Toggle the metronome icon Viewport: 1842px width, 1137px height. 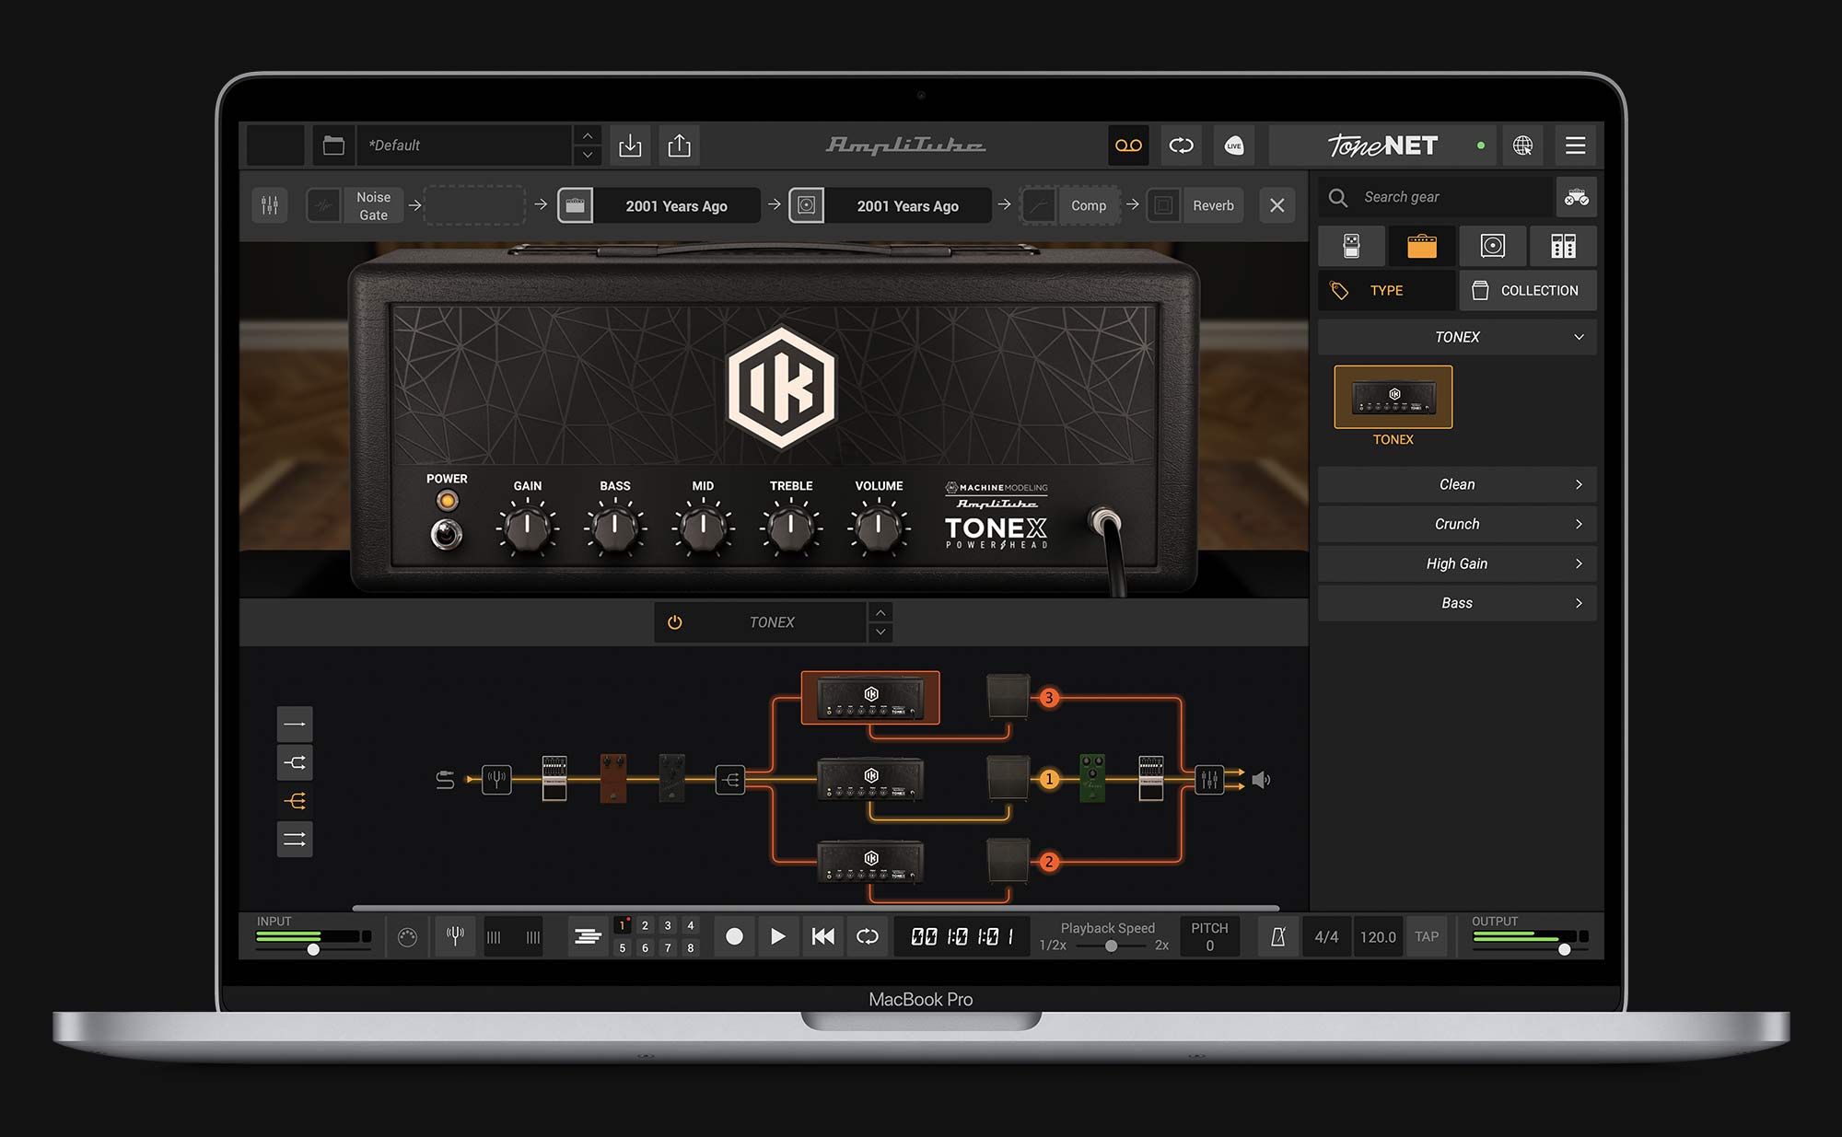coord(1278,936)
